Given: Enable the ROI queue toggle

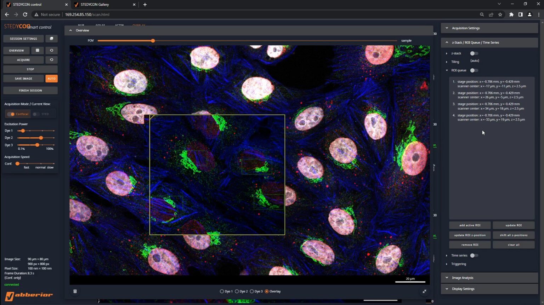Looking at the screenshot, I should pyautogui.click(x=474, y=70).
